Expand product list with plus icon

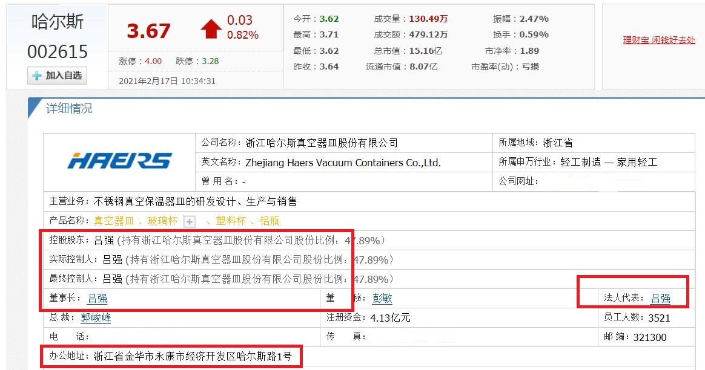tap(190, 221)
